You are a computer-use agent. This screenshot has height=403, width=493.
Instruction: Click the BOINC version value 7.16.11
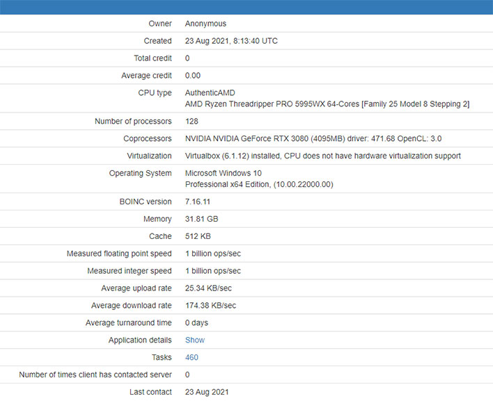(x=198, y=201)
